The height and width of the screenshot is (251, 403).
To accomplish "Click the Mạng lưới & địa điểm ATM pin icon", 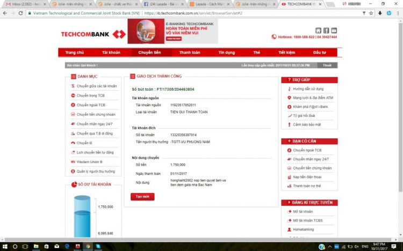I will coord(289,98).
